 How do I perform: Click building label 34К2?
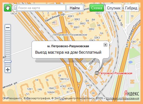point(91,29)
